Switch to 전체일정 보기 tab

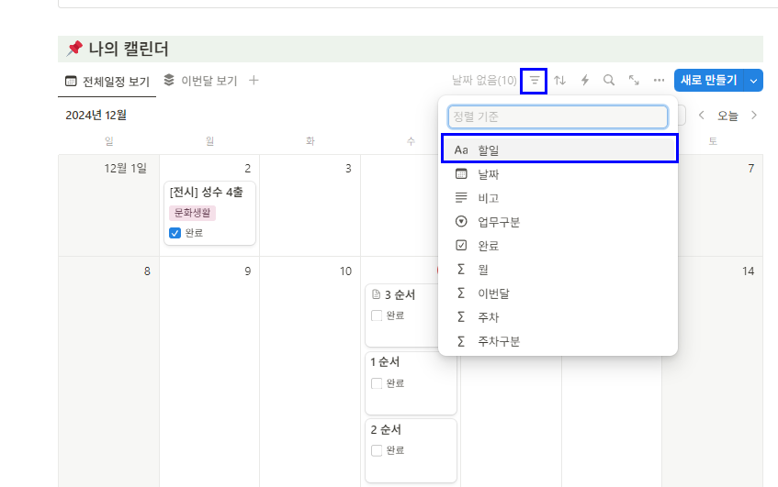(x=107, y=82)
